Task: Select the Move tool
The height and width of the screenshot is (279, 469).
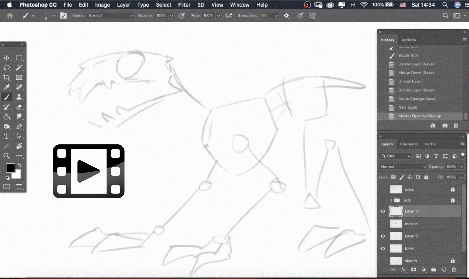Action: pyautogui.click(x=7, y=58)
